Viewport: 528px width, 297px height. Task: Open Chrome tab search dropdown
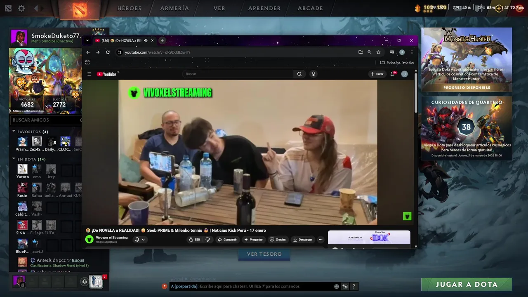(87, 40)
